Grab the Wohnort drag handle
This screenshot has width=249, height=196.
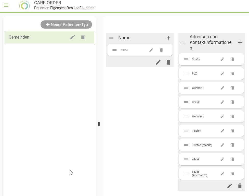coord(186,88)
